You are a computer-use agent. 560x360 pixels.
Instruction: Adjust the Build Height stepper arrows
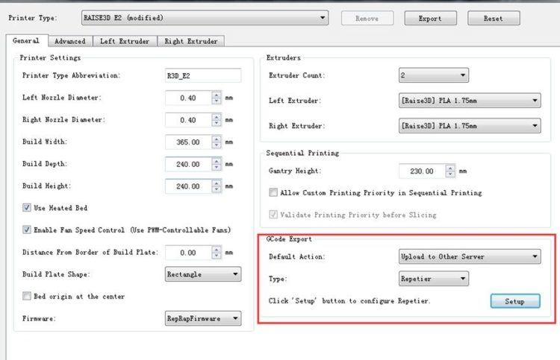(217, 186)
